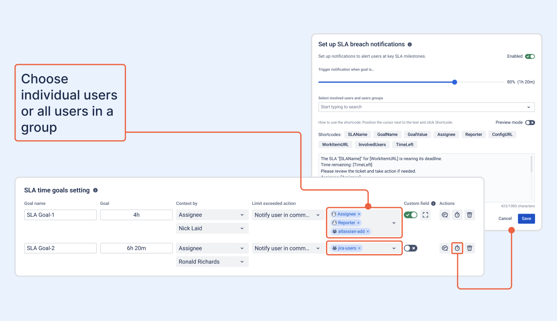Screen dimensions: 557x321
Task: Toggle custom field off for SLA Goal-1
Action: pos(411,215)
